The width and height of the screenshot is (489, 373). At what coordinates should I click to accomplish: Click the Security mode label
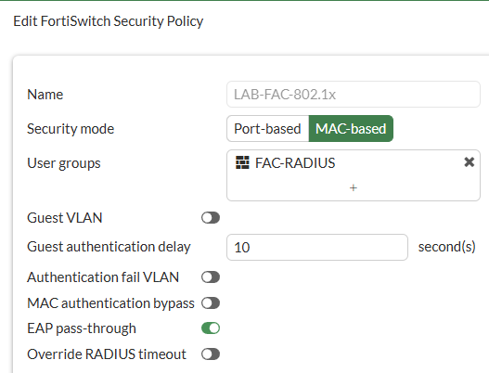click(x=71, y=129)
